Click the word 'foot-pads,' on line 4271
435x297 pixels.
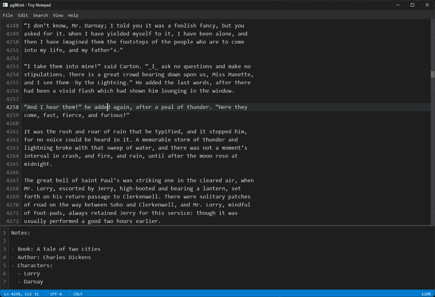tap(50, 213)
